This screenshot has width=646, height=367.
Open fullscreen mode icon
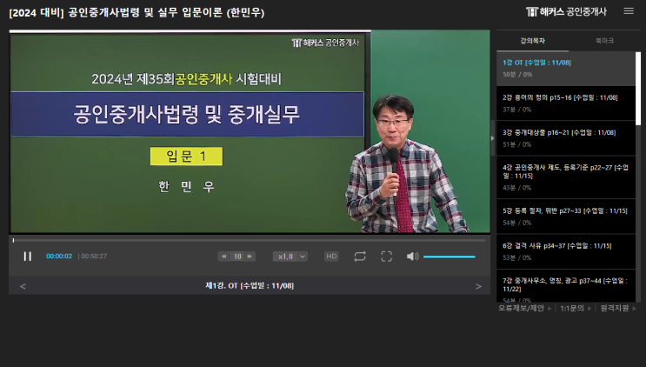386,257
